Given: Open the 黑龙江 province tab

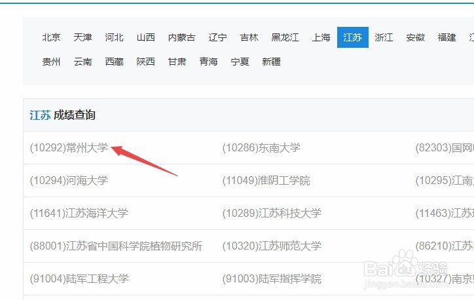Looking at the screenshot, I should tap(285, 37).
